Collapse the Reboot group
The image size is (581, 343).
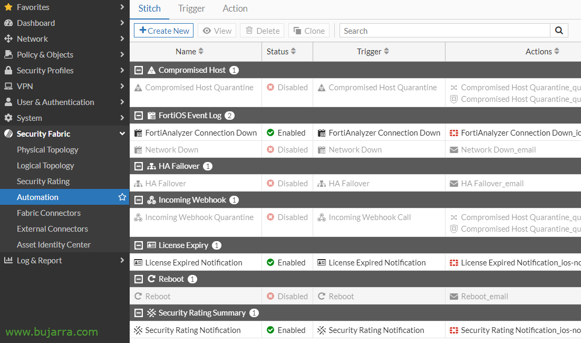pos(139,279)
